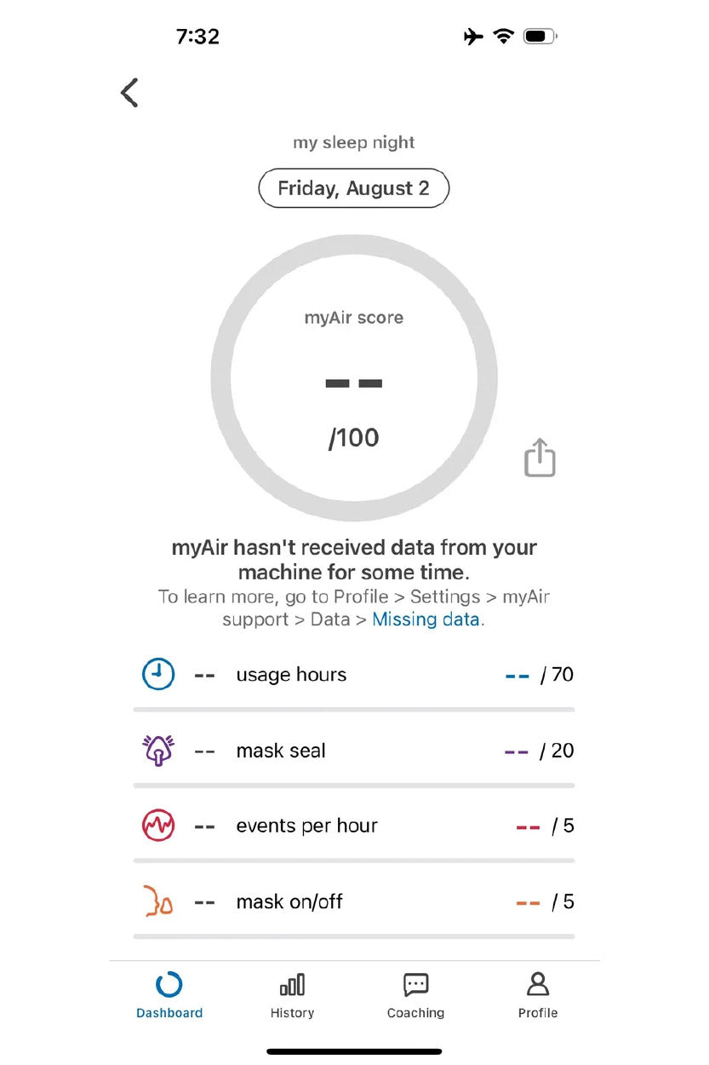Open the History tab
709x1065 pixels.
292,995
